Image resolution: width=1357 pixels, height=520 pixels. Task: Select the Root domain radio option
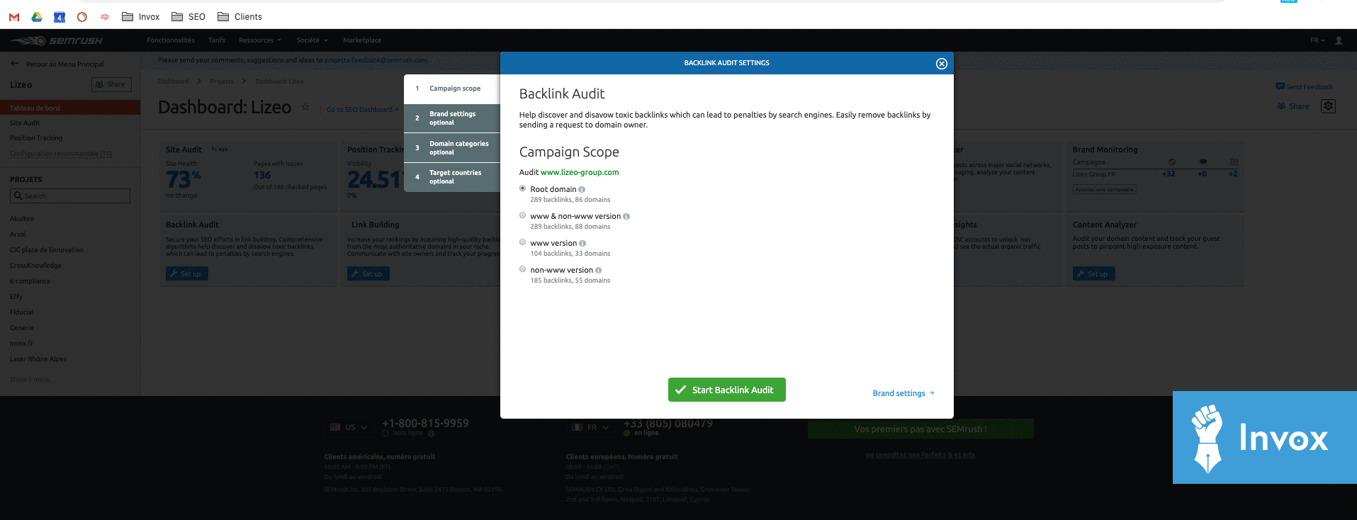(x=523, y=188)
